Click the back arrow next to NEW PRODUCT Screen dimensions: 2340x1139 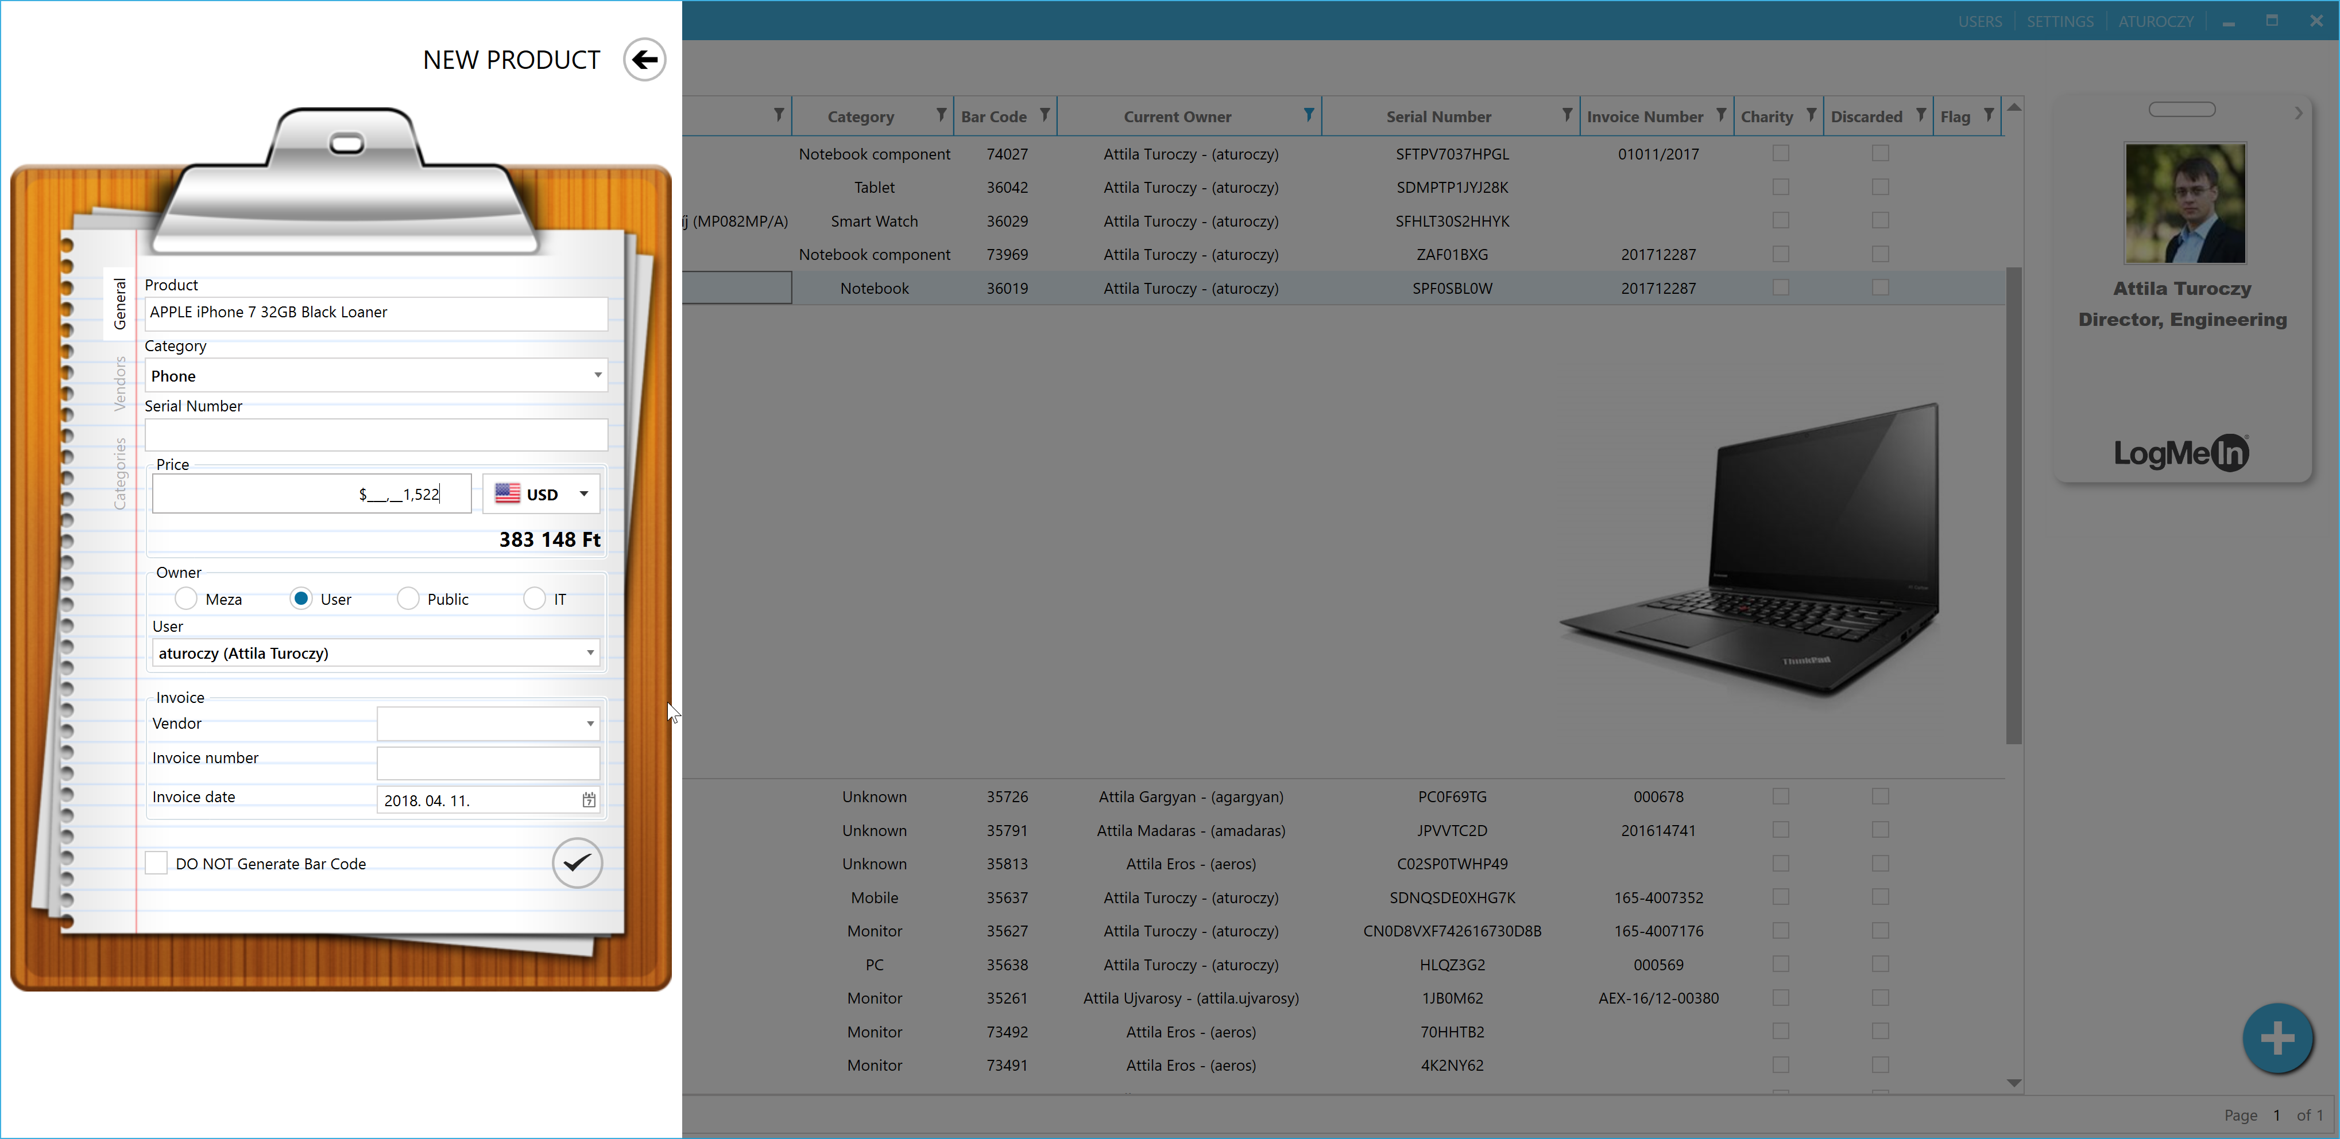pyautogui.click(x=644, y=60)
